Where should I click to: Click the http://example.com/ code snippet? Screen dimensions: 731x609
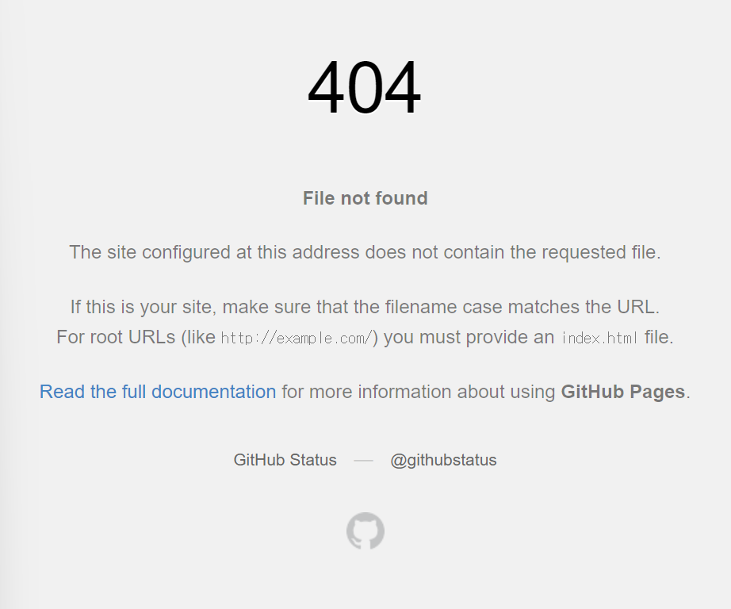click(x=297, y=338)
